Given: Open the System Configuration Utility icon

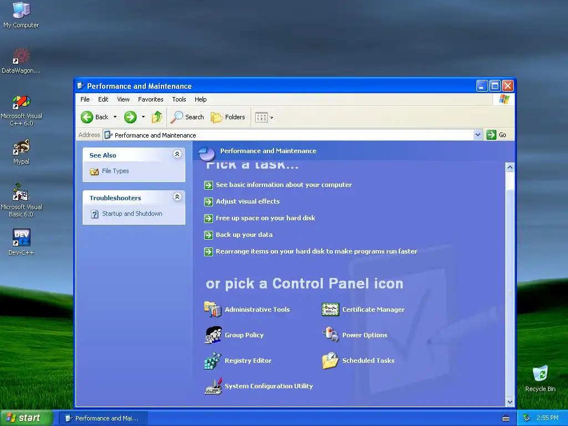Looking at the screenshot, I should coord(212,386).
